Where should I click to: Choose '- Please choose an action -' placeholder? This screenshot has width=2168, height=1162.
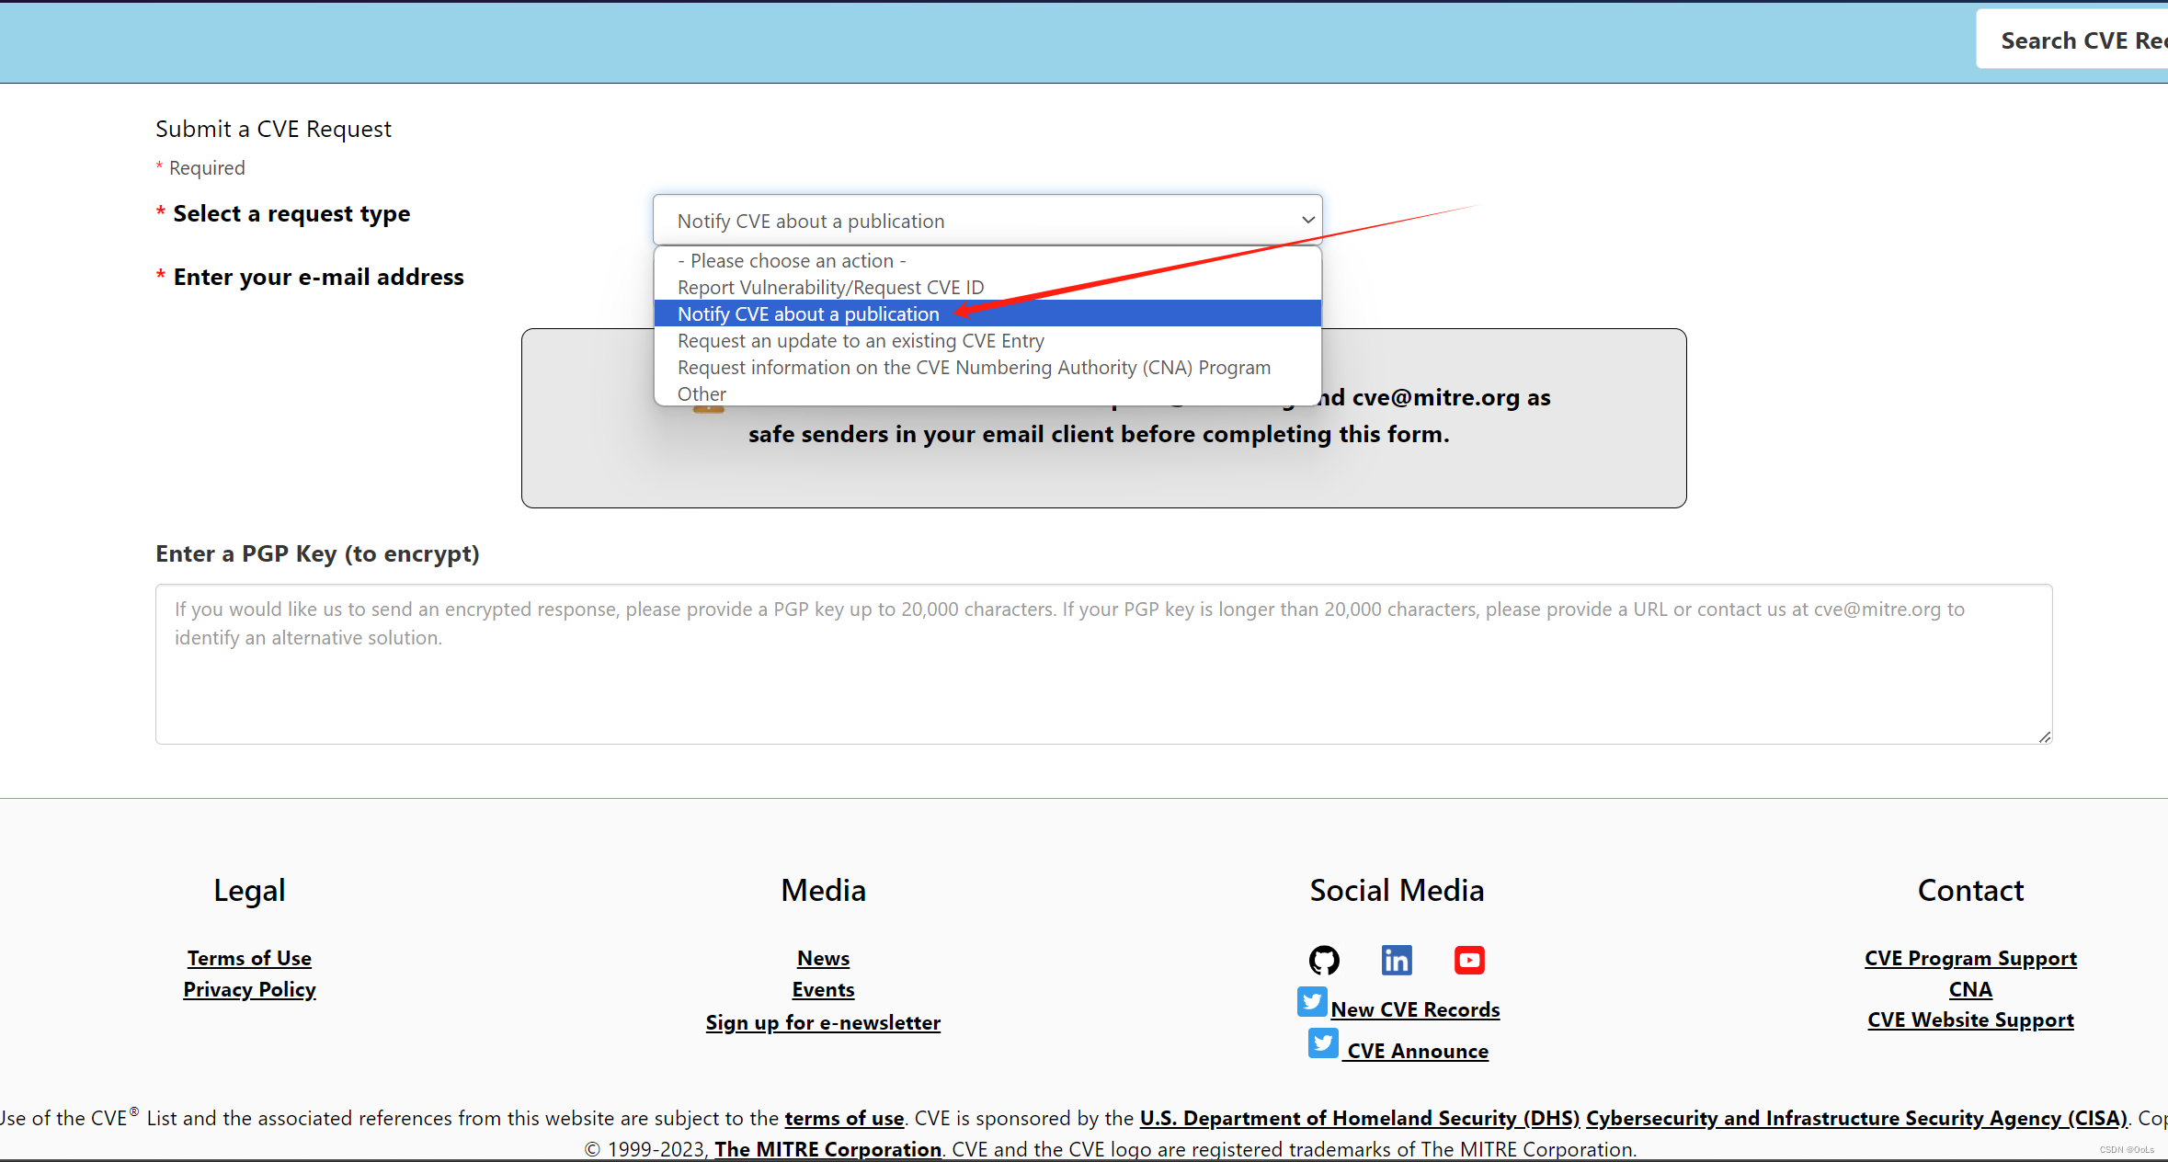tap(792, 261)
